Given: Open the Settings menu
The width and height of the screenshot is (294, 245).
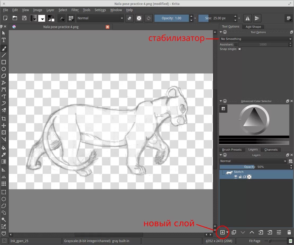Looking at the screenshot, I should click(100, 10).
